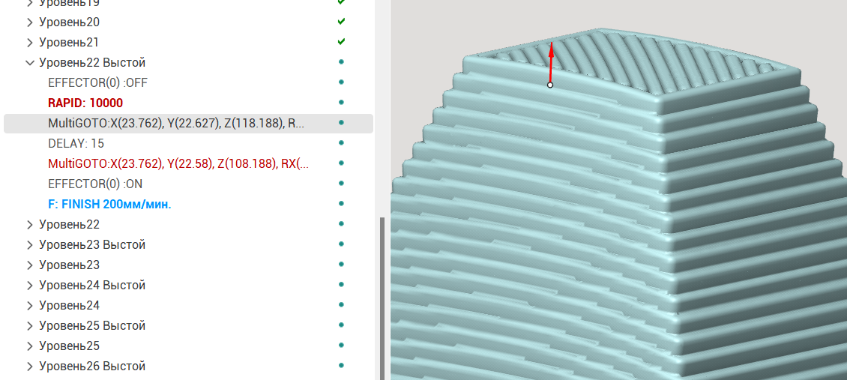Click status dot beside Уровень22 Выстой

341,62
